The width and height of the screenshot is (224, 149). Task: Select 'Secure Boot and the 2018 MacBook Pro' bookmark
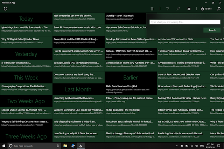click(x=78, y=42)
